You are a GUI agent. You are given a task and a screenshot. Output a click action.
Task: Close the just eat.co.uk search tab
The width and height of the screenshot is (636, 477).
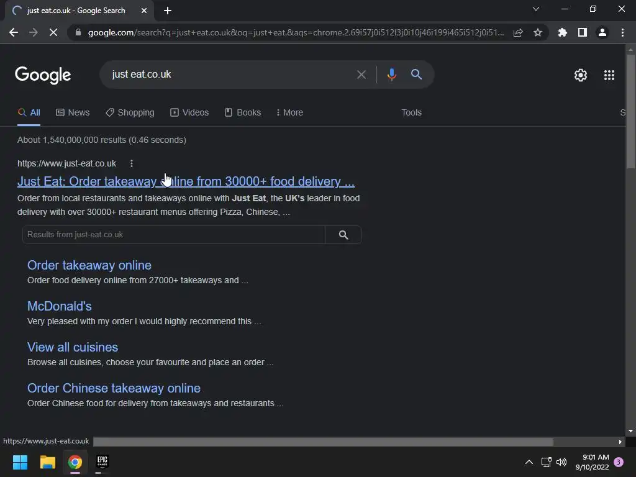click(x=144, y=11)
